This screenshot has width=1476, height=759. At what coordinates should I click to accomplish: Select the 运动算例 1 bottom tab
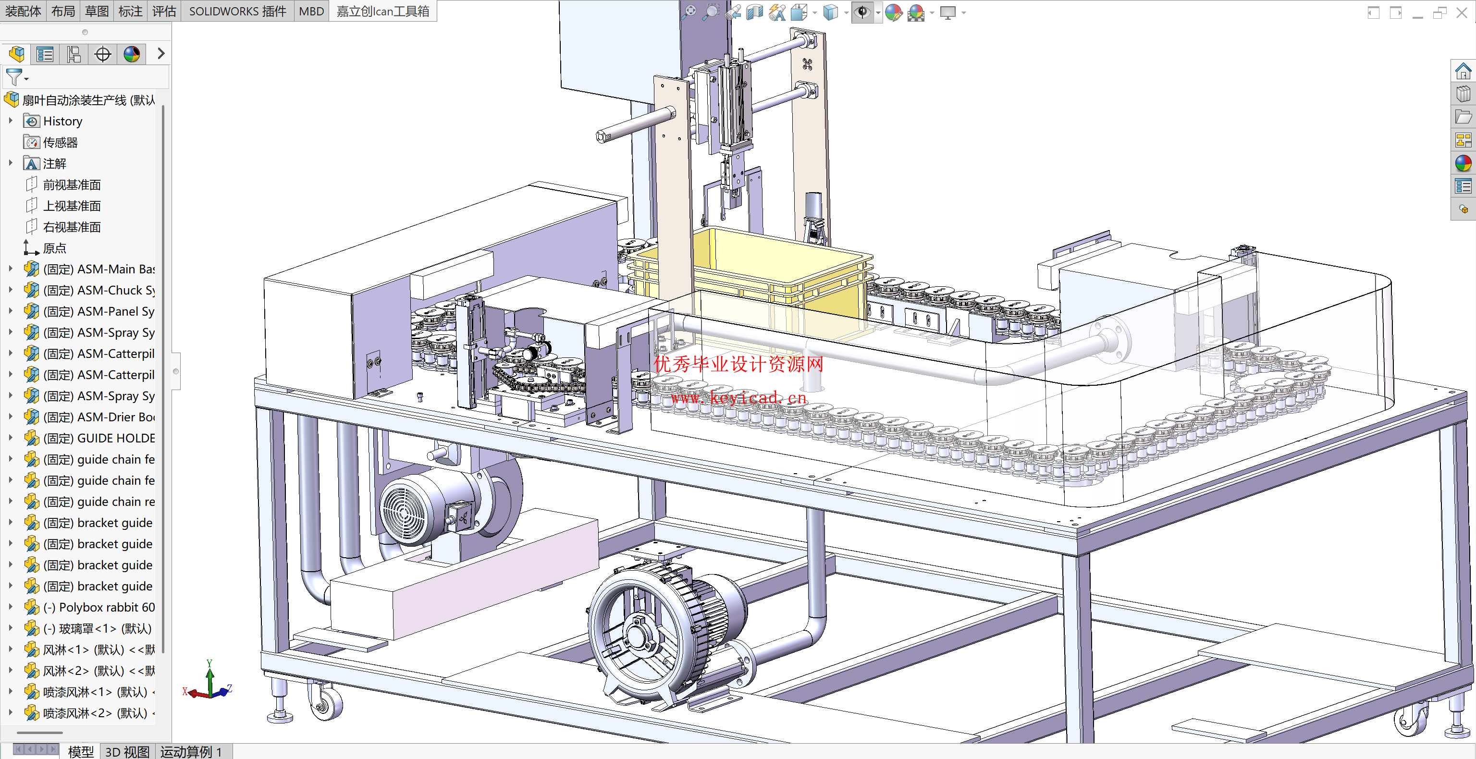click(x=193, y=751)
